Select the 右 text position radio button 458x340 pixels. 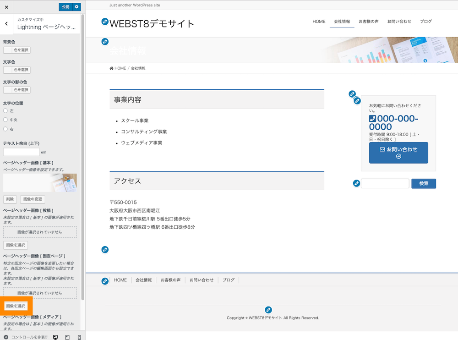tap(5, 129)
